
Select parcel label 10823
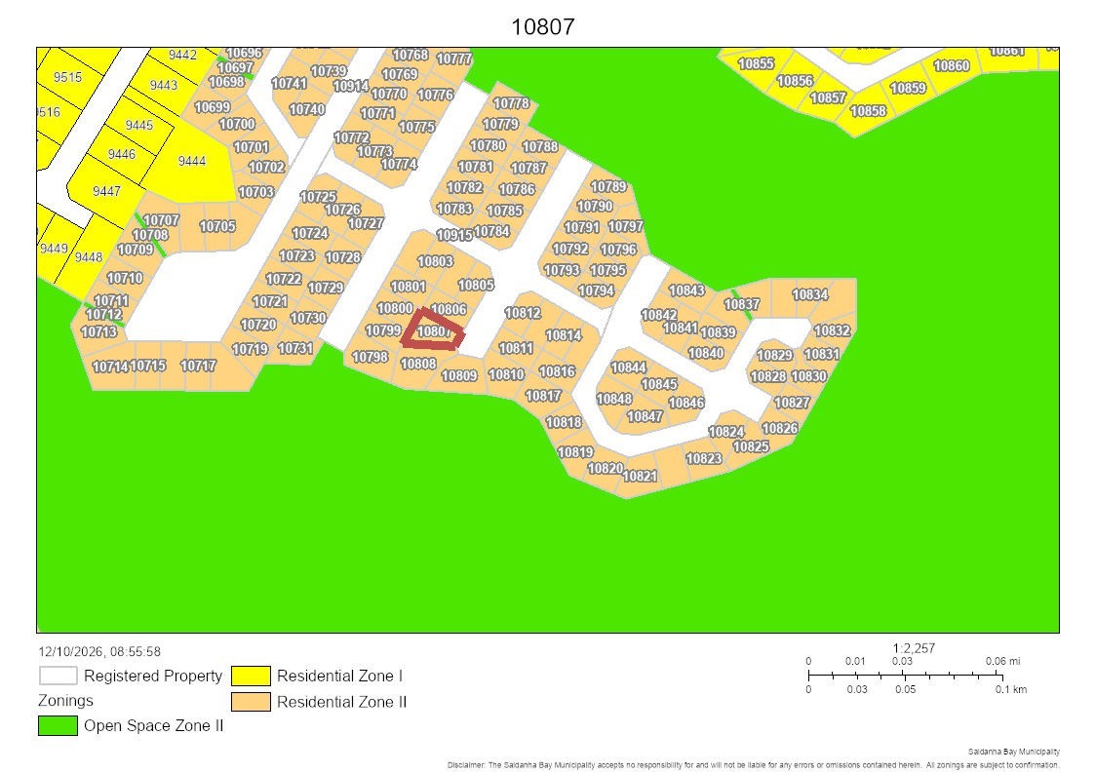704,458
